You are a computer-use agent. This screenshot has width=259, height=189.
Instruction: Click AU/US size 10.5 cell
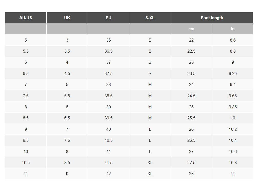point(26,163)
